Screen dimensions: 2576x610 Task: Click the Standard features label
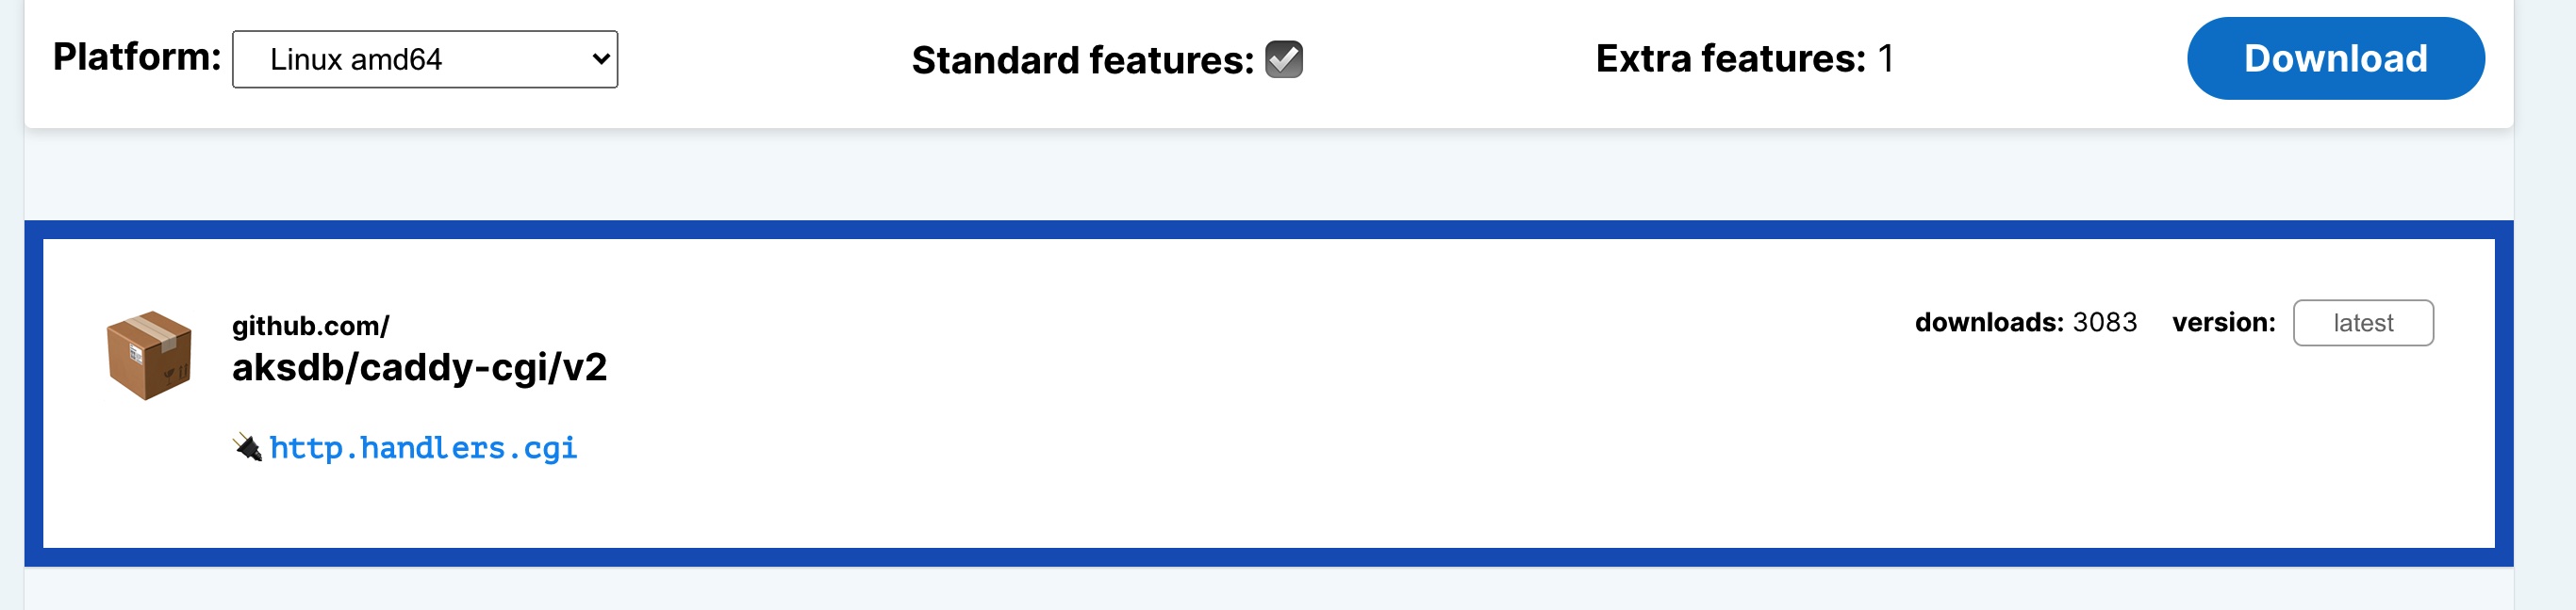pos(1081,61)
